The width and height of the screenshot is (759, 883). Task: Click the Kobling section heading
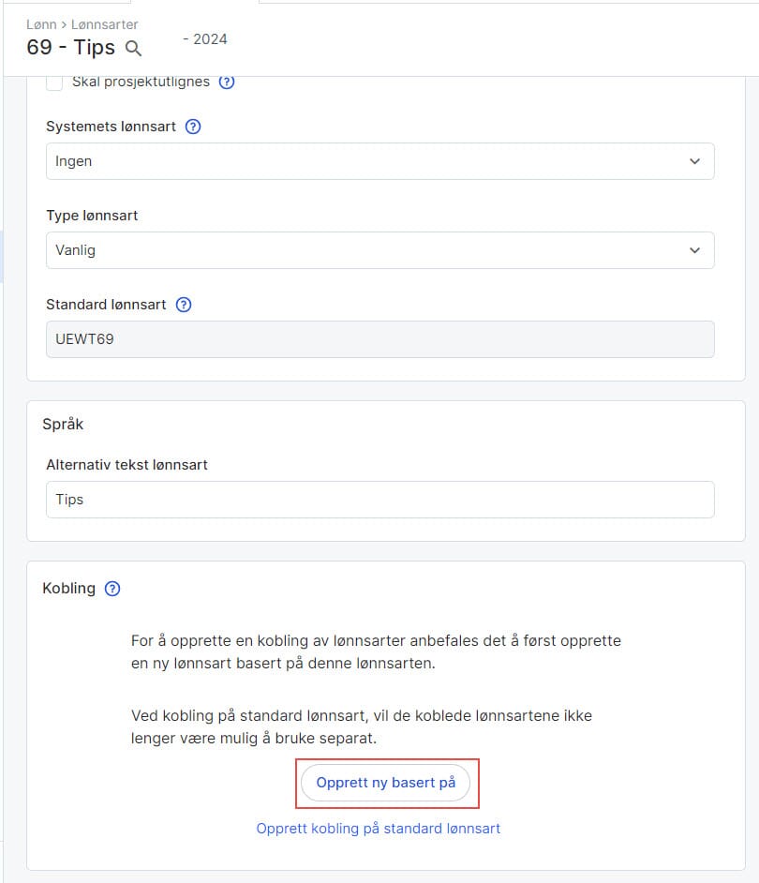(69, 589)
